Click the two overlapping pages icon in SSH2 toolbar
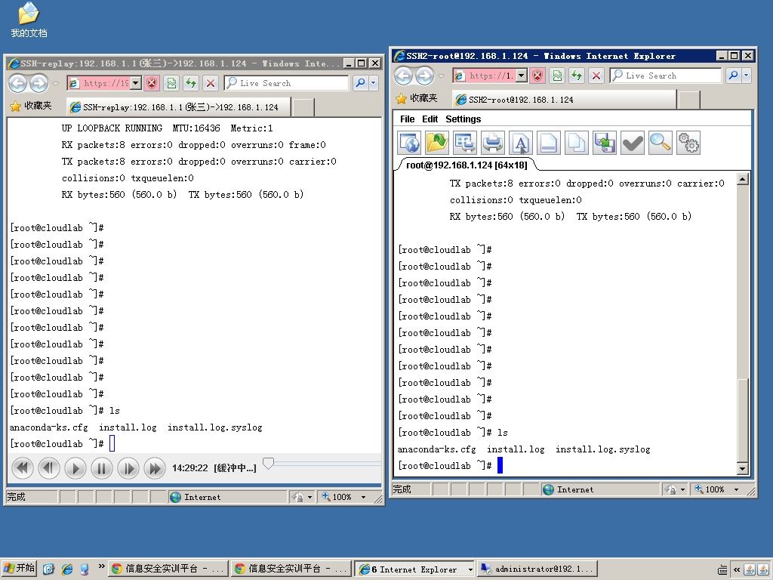 click(x=577, y=143)
